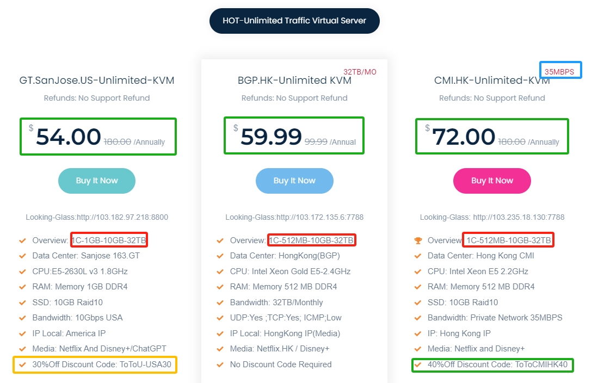Click checkmark icon next to Sanjose 163.GT
The height and width of the screenshot is (383, 598).
[x=22, y=256]
